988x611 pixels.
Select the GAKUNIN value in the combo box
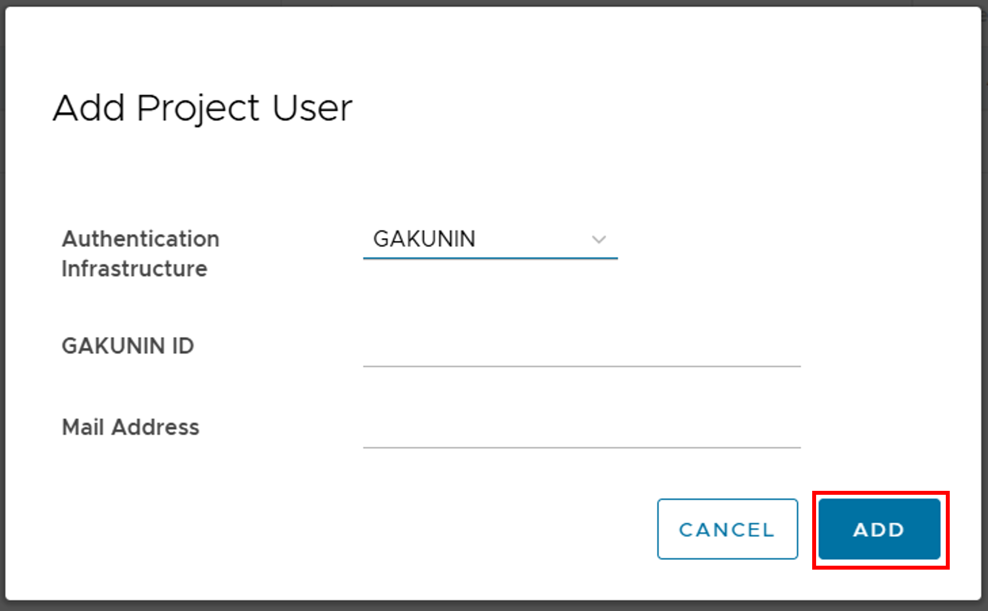point(424,239)
